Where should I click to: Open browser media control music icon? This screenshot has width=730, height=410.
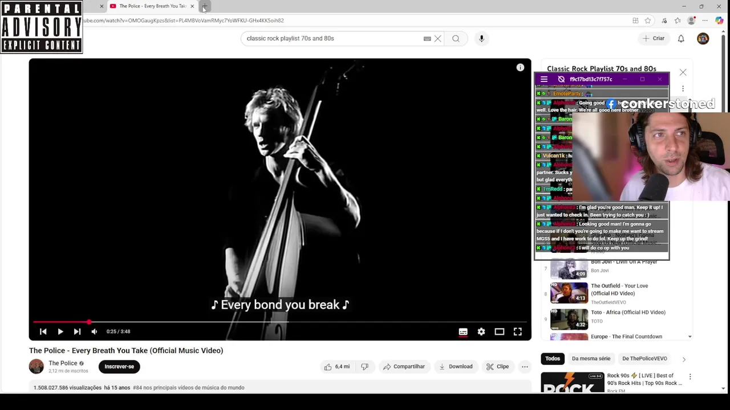664,20
